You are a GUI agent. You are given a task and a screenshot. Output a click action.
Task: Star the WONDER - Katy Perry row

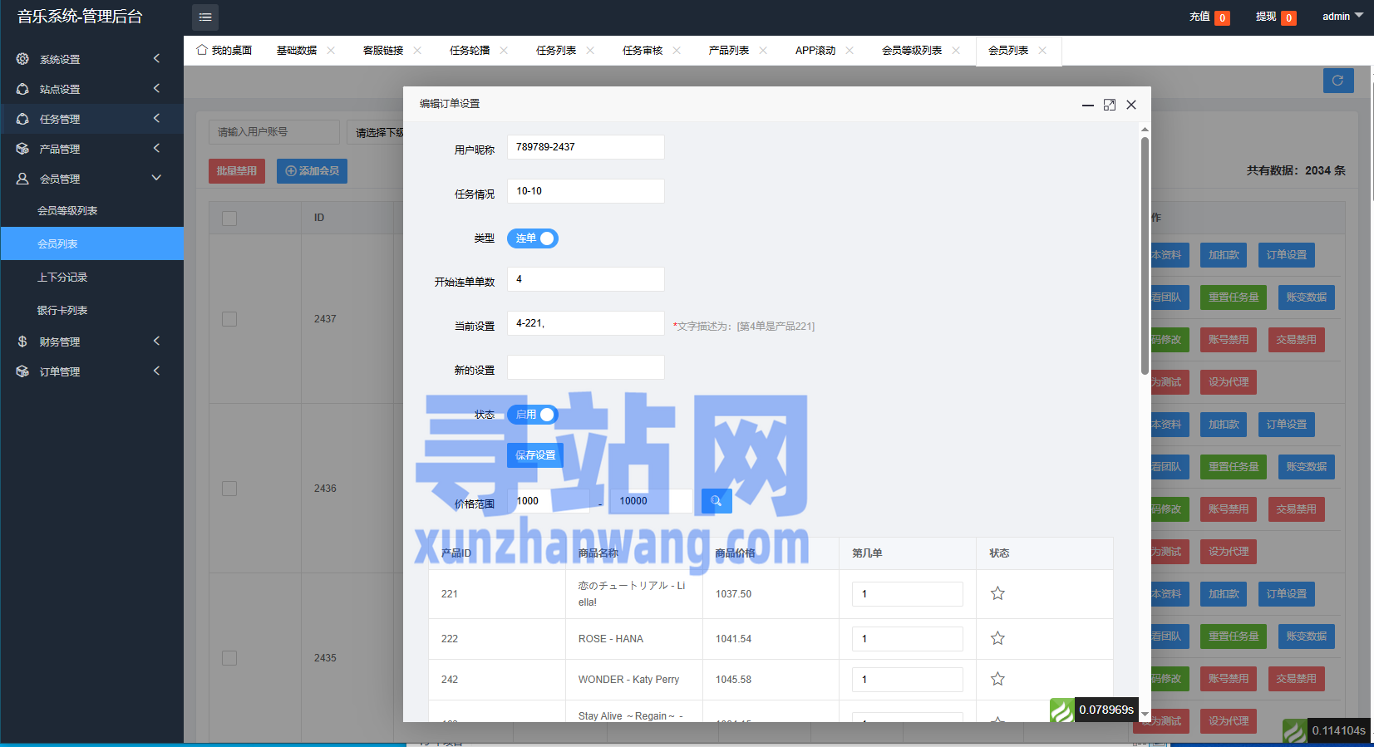click(x=997, y=679)
